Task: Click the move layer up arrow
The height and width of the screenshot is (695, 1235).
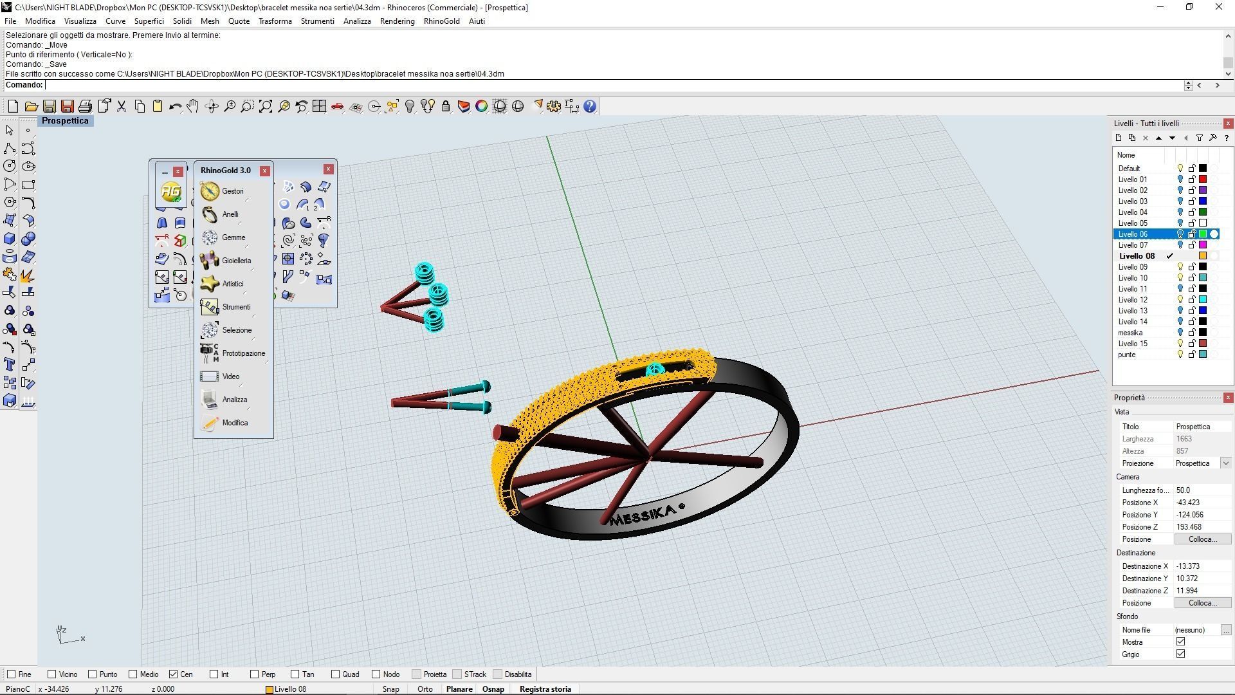Action: coord(1158,138)
